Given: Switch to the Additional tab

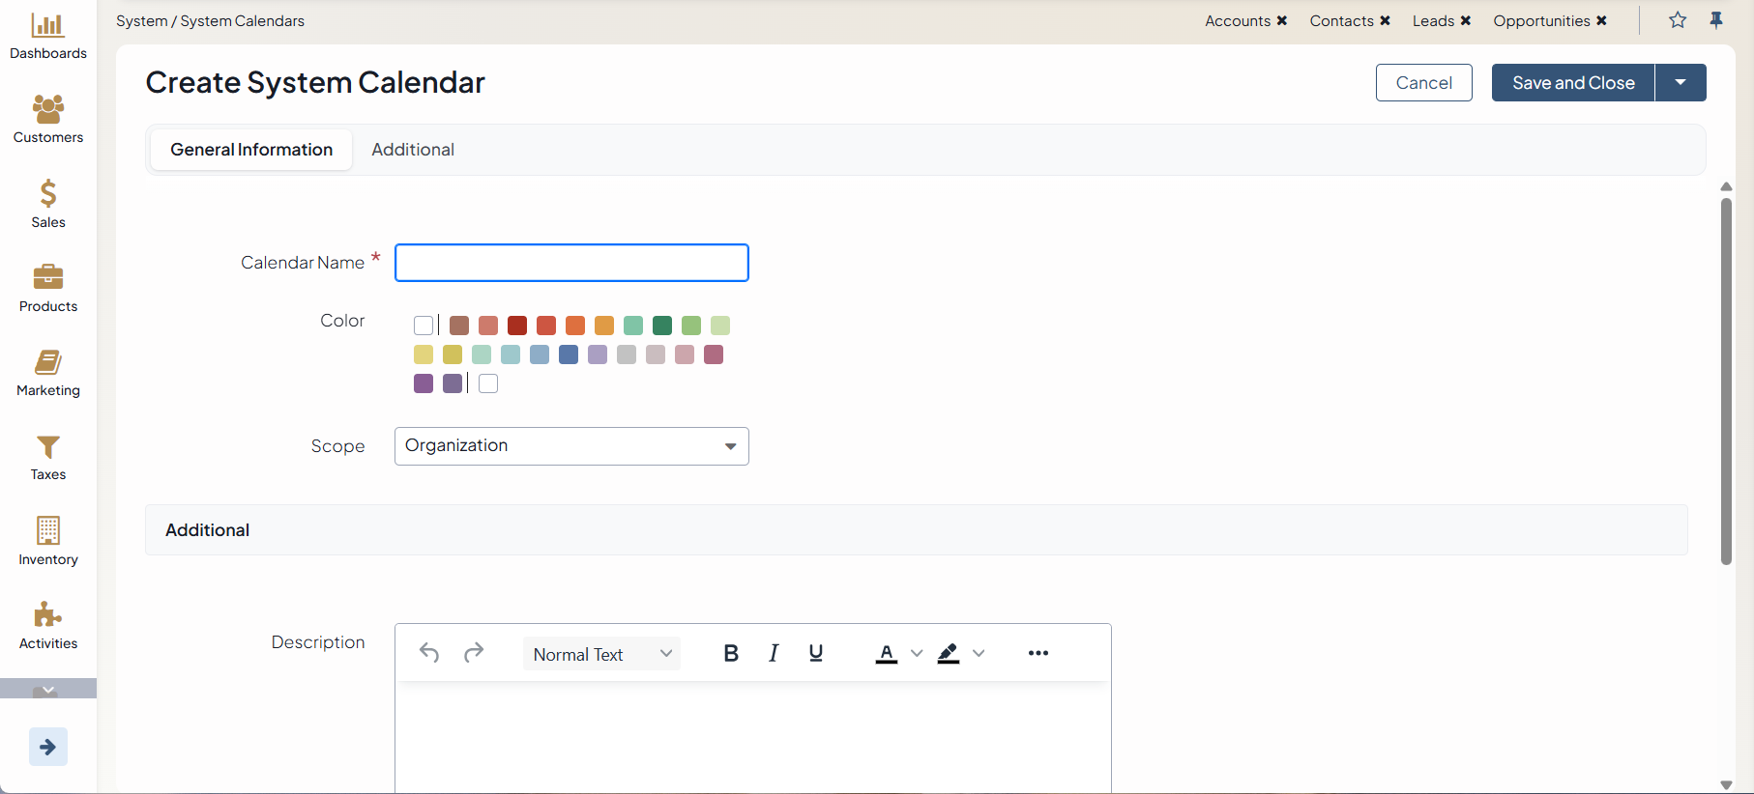Looking at the screenshot, I should click(x=413, y=150).
